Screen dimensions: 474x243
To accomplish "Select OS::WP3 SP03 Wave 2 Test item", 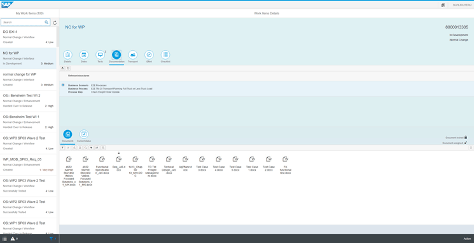I will point(28,143).
